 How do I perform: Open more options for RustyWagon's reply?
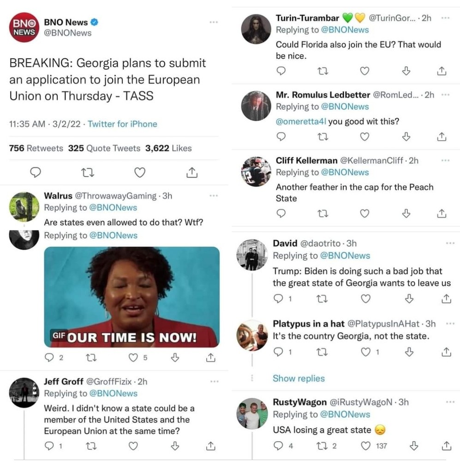pyautogui.click(x=450, y=402)
